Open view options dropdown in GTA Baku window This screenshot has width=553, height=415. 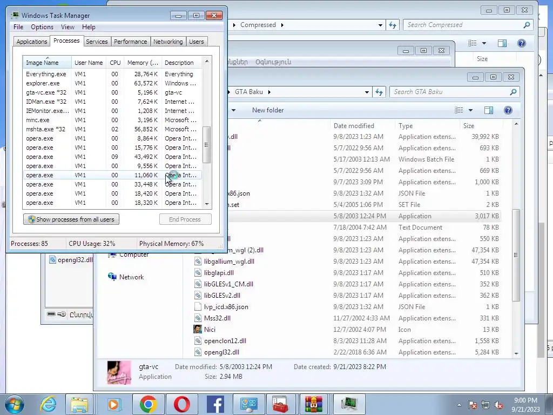pyautogui.click(x=470, y=110)
